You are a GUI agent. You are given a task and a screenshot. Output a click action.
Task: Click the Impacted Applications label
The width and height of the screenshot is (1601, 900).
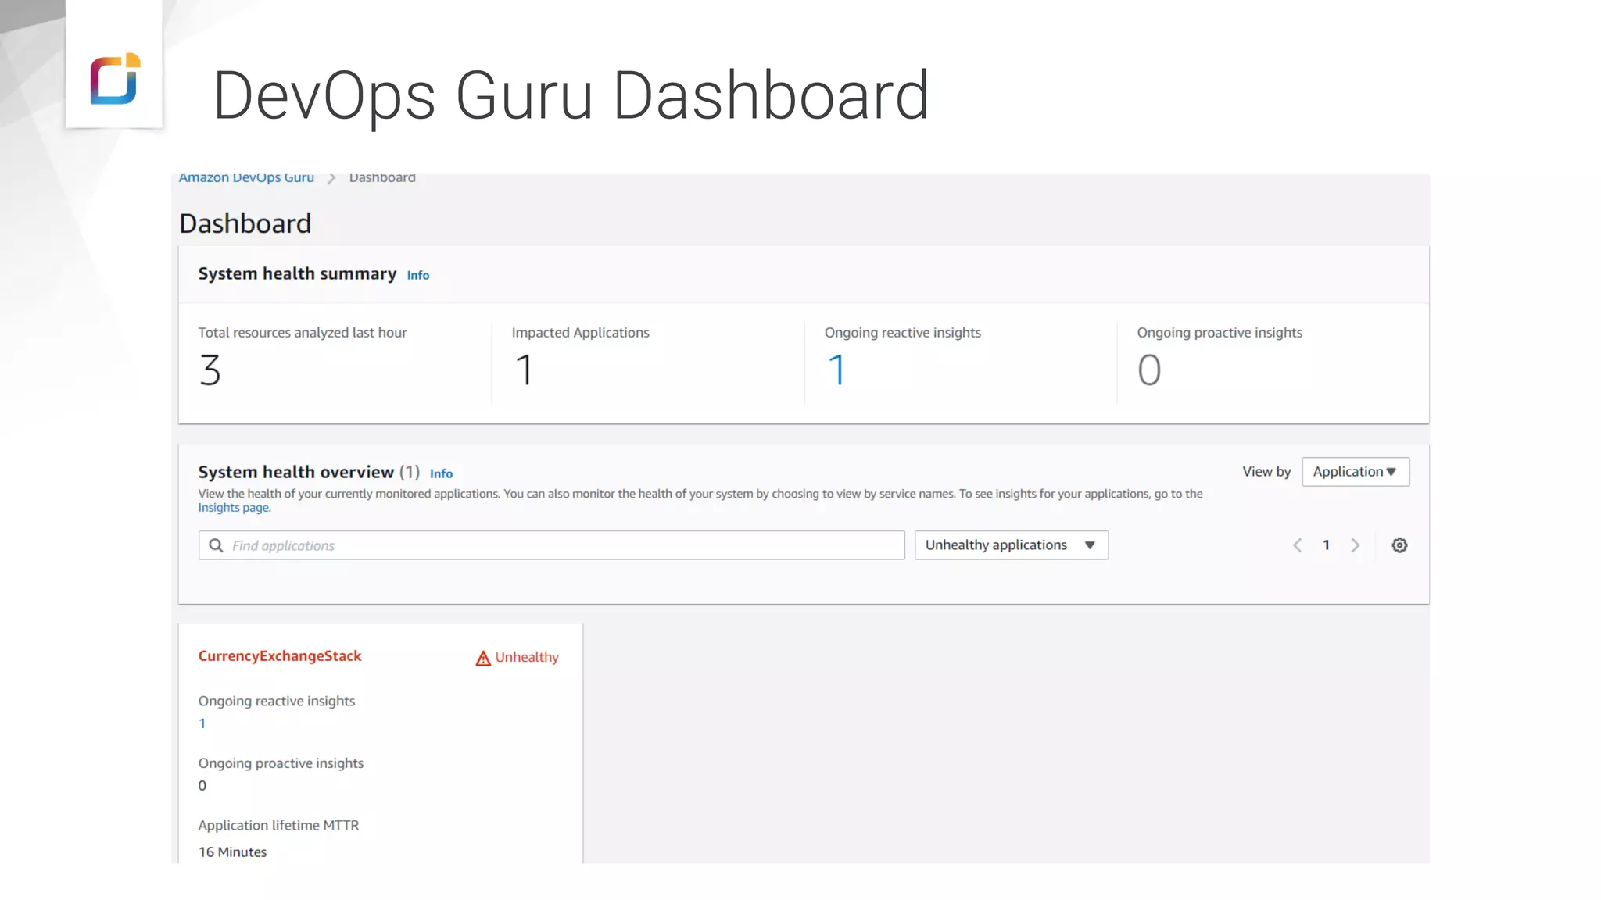[580, 333]
